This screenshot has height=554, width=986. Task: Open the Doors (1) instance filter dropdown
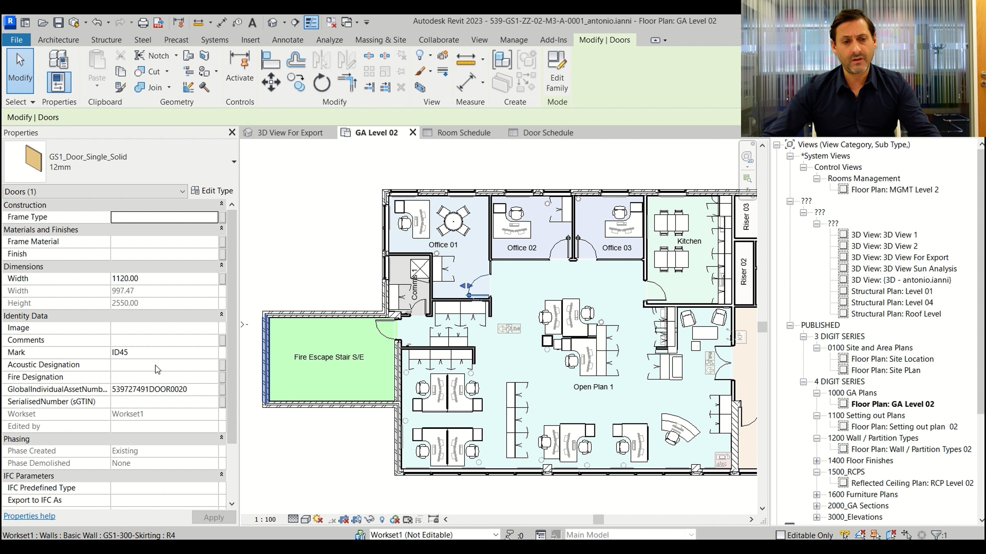tap(95, 192)
